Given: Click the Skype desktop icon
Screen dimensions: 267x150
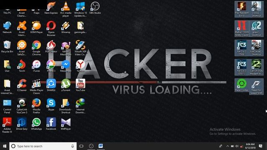Looking at the screenshot, I should [x=51, y=105].
